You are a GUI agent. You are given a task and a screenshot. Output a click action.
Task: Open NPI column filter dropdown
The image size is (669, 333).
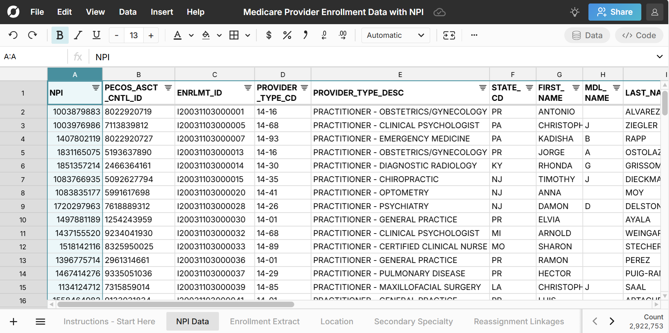pos(96,88)
